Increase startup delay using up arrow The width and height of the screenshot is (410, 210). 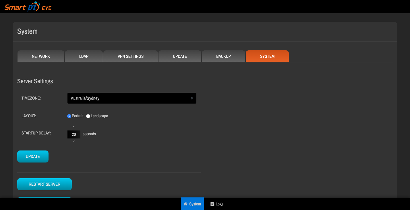click(74, 127)
